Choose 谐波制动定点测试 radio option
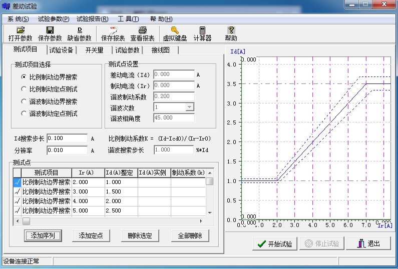 (24, 113)
